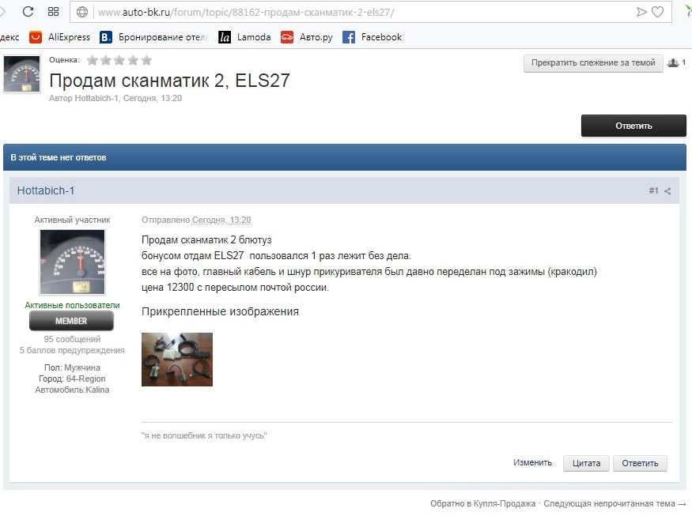This screenshot has width=692, height=516.
Task: Open the attached image thumbnail
Action: pos(177,360)
